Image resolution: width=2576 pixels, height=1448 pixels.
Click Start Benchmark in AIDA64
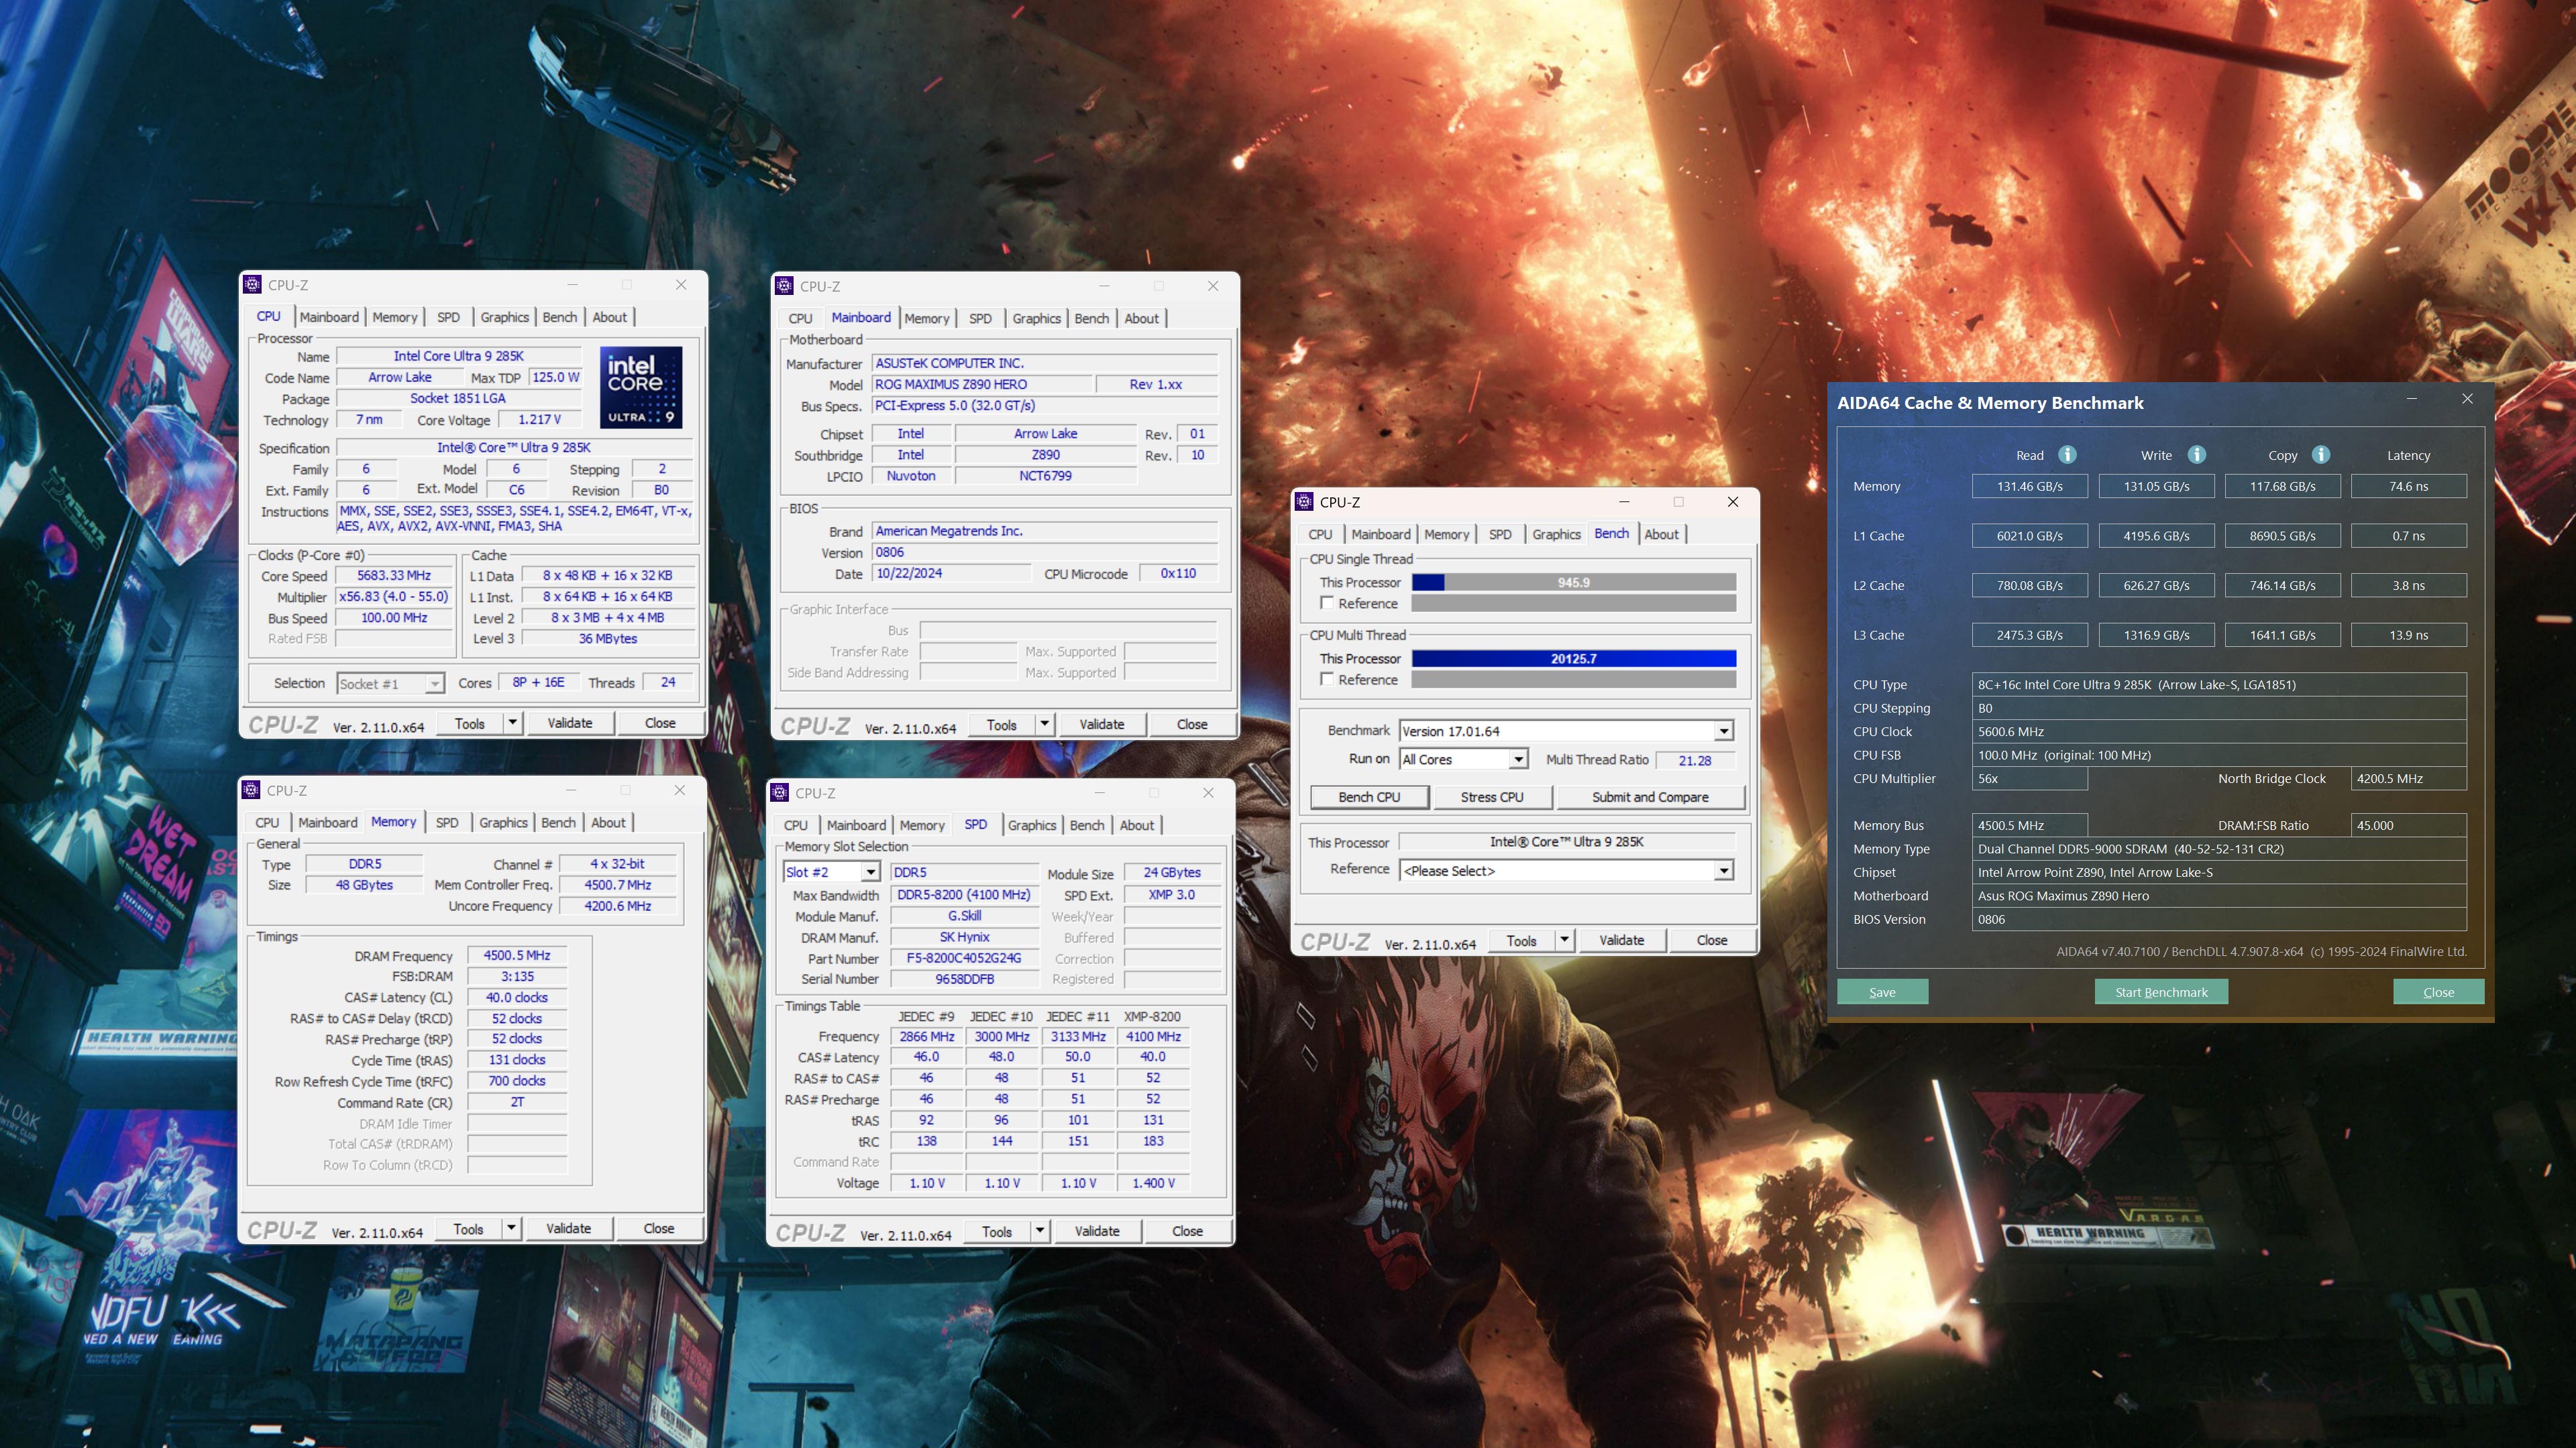(x=2161, y=992)
